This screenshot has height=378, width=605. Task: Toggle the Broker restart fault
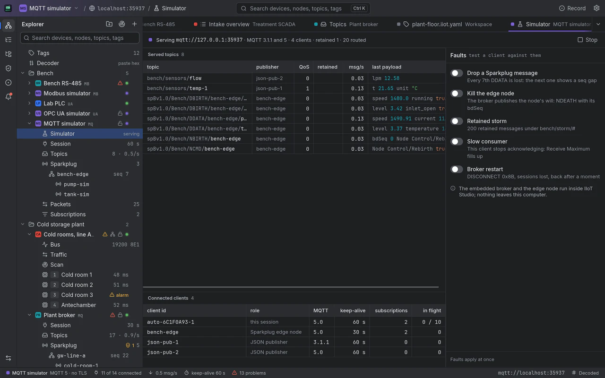pyautogui.click(x=457, y=169)
